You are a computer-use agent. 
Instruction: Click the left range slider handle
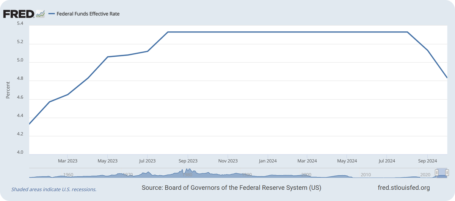pos(437,173)
